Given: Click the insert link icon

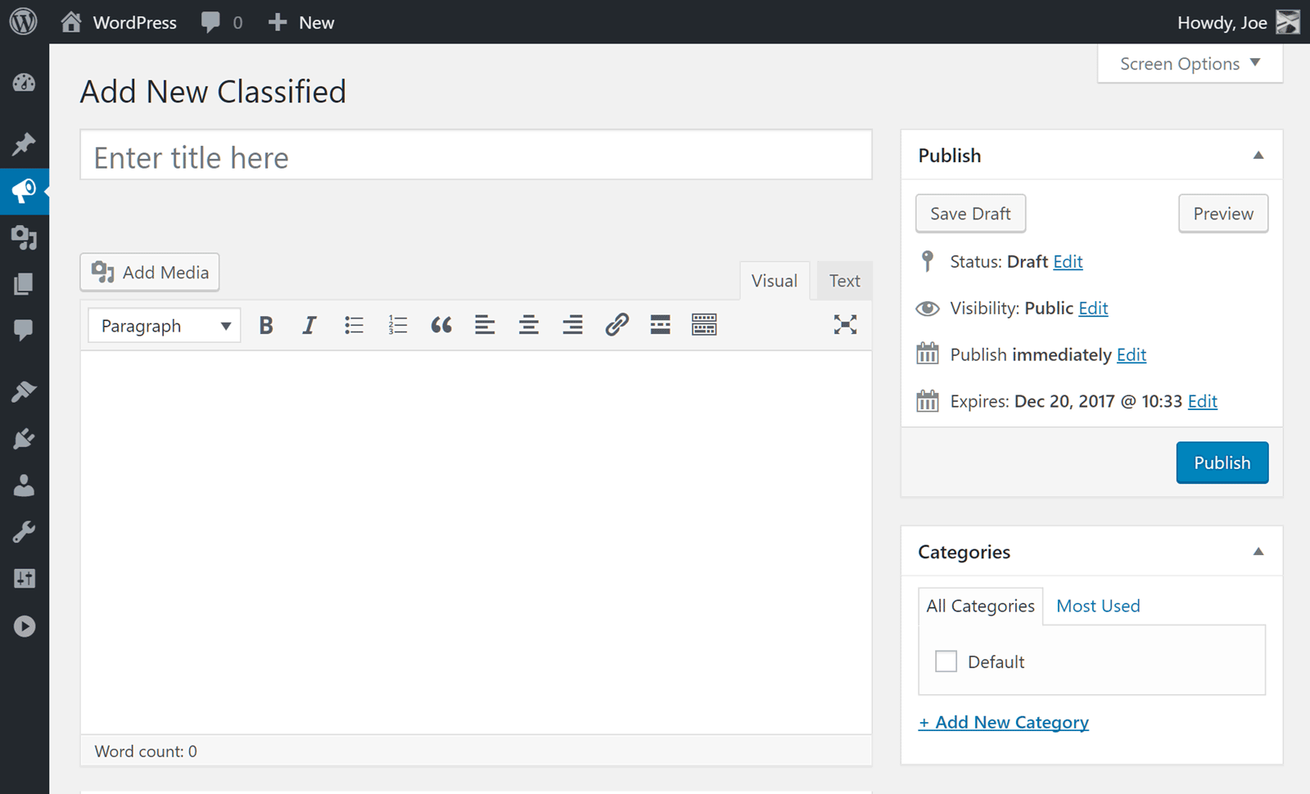Looking at the screenshot, I should point(617,326).
